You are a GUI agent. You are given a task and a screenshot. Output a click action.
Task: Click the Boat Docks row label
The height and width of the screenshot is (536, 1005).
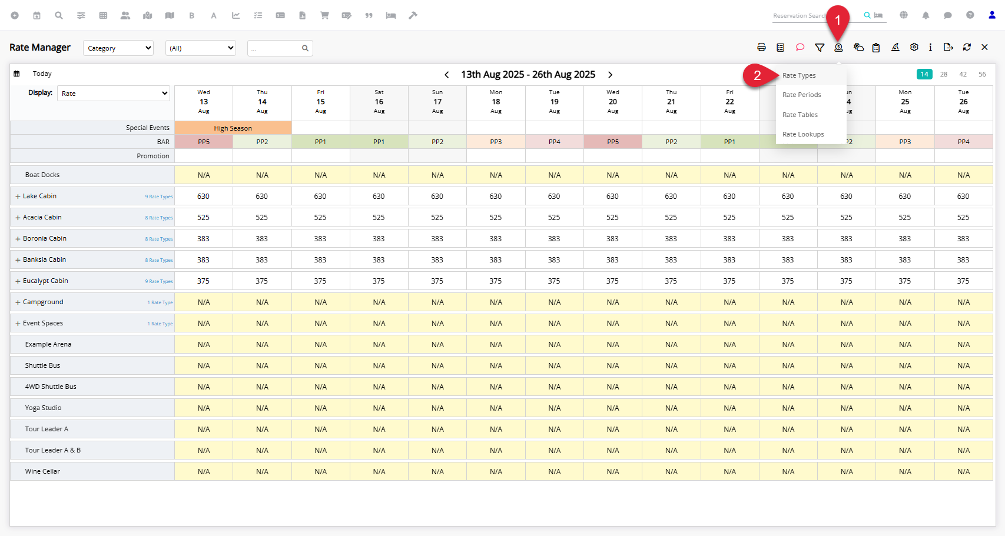(42, 175)
